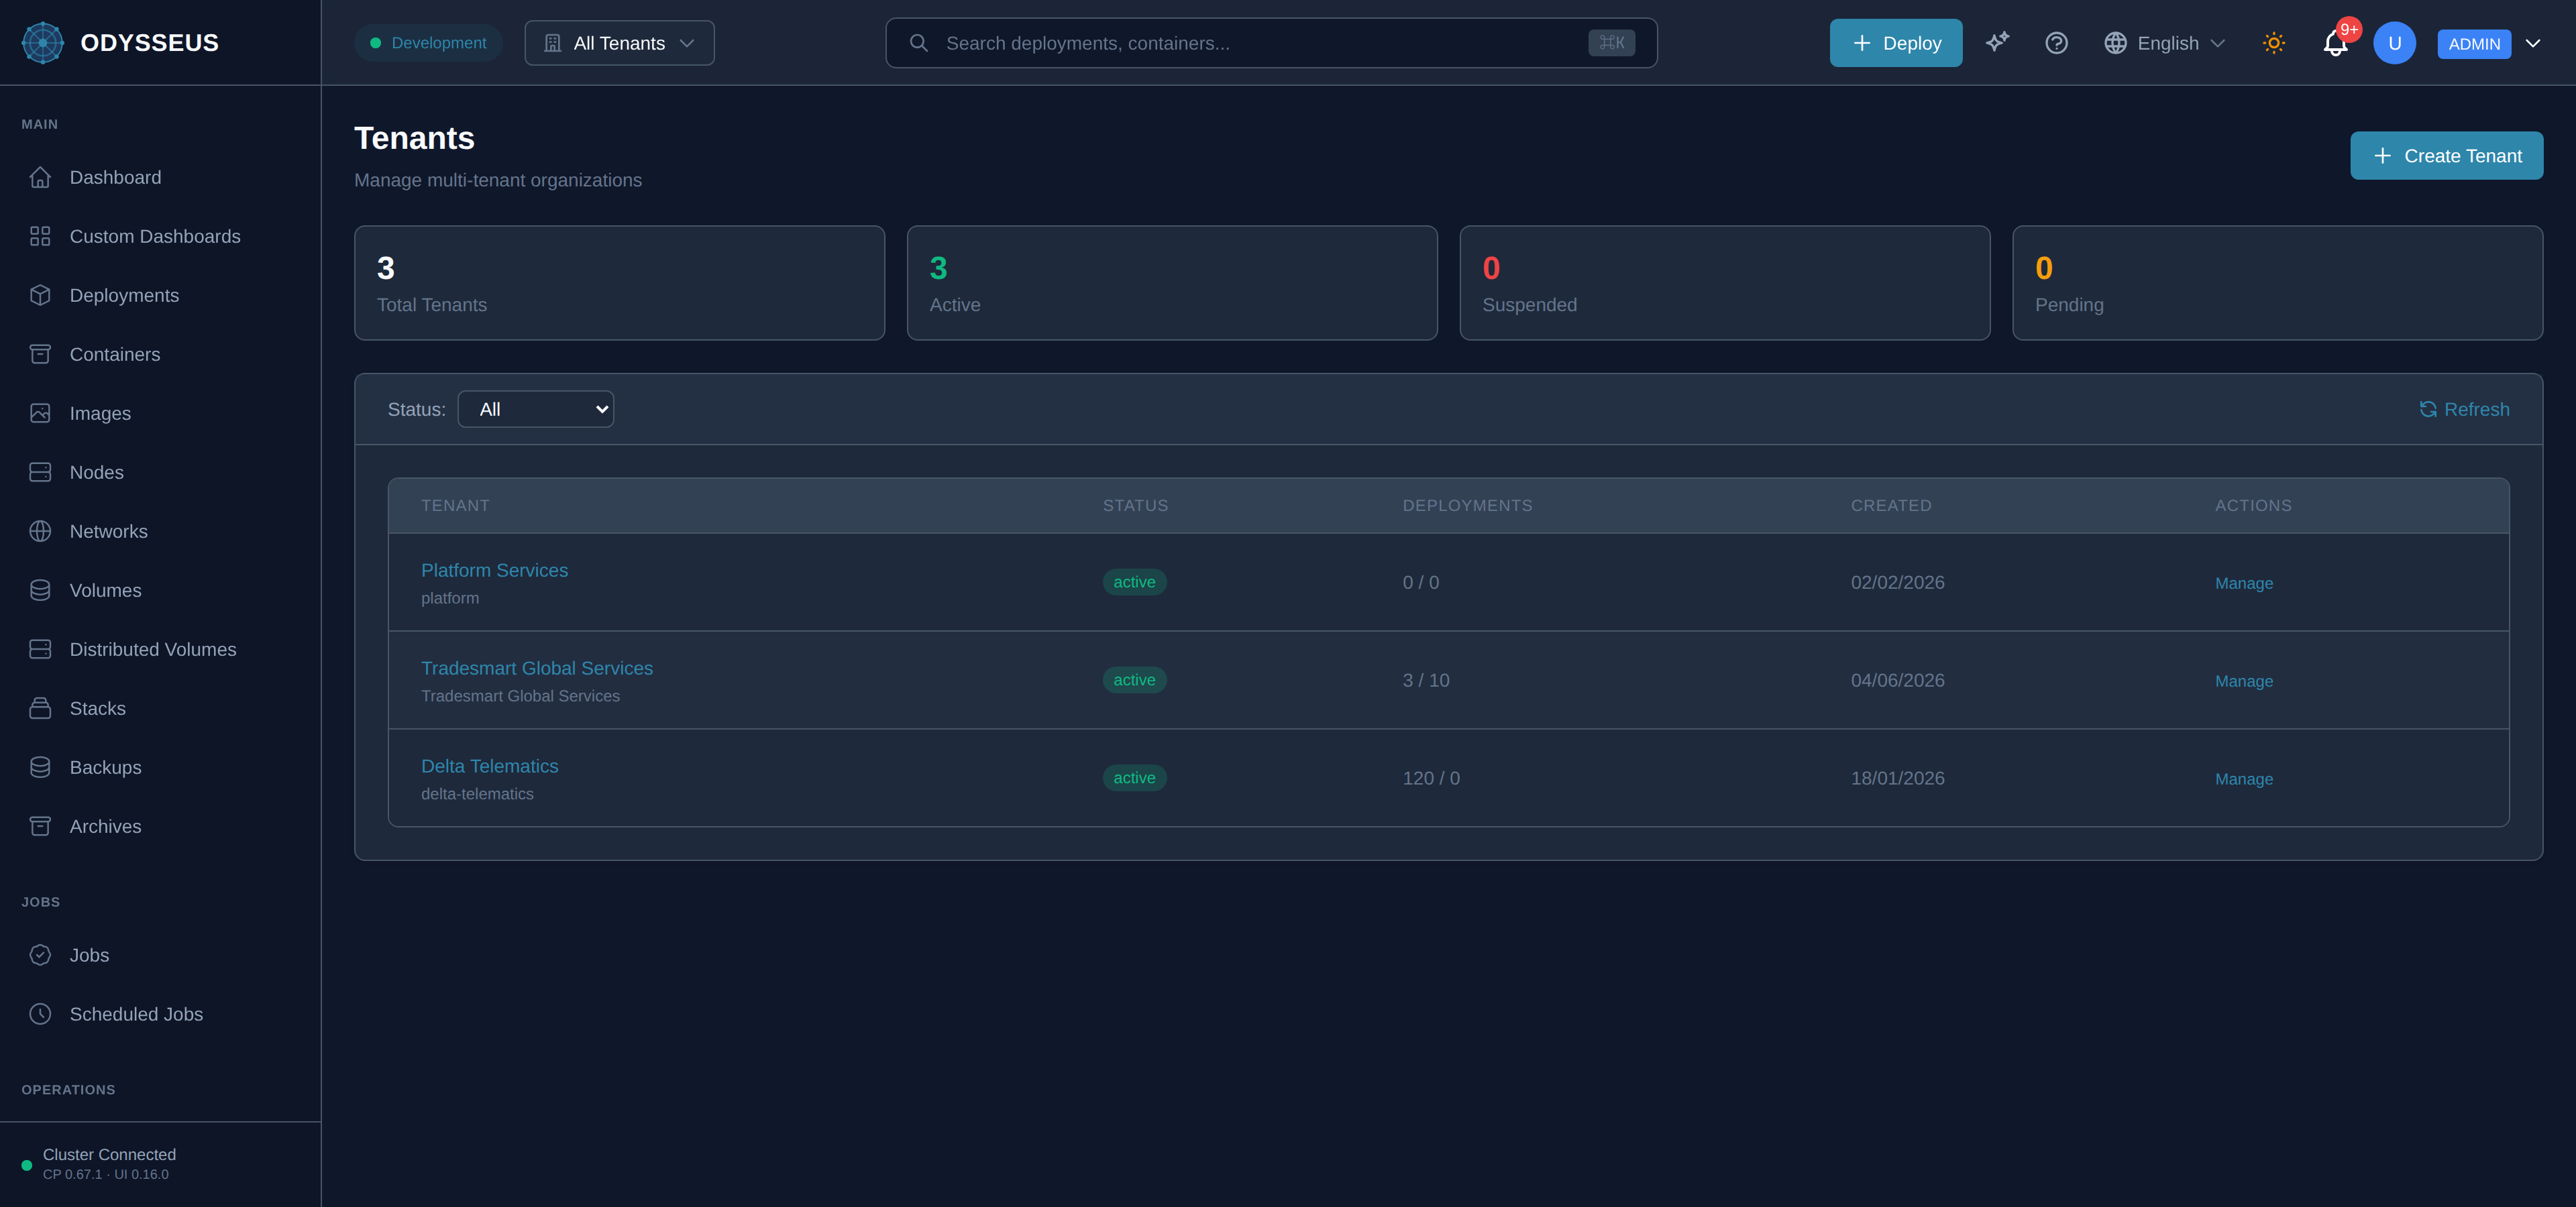Click the user avatar U
The height and width of the screenshot is (1207, 2576).
(x=2394, y=43)
